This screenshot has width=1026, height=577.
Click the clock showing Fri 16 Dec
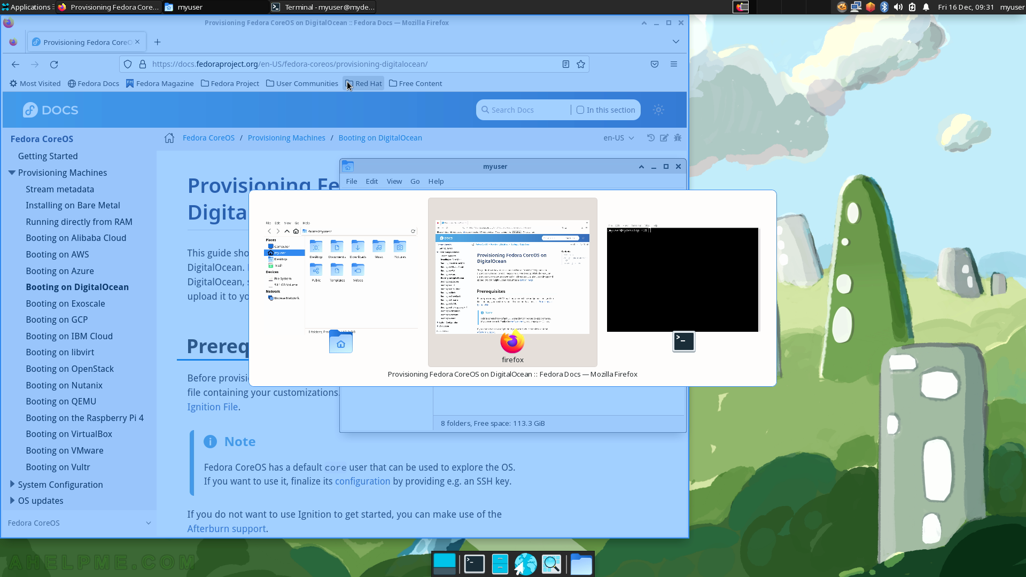click(x=966, y=7)
